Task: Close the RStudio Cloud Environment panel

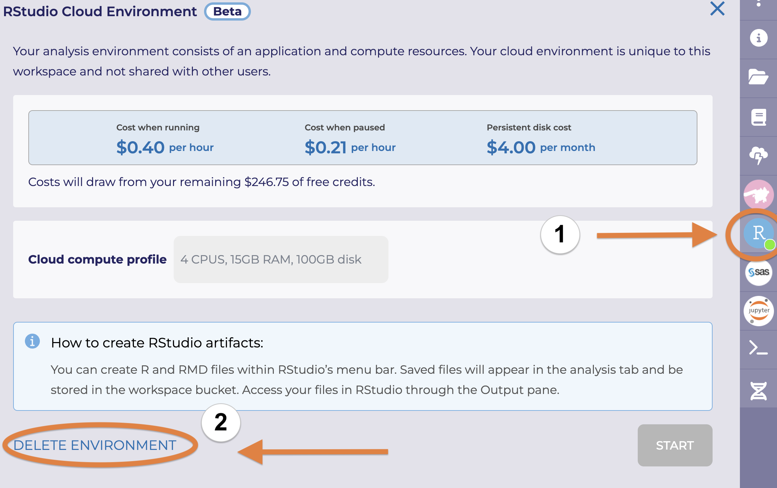Action: 717,9
